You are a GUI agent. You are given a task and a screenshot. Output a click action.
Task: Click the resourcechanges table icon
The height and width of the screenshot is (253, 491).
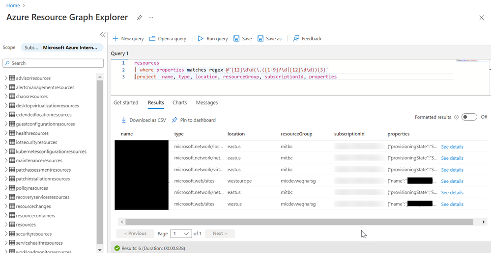click(12, 206)
